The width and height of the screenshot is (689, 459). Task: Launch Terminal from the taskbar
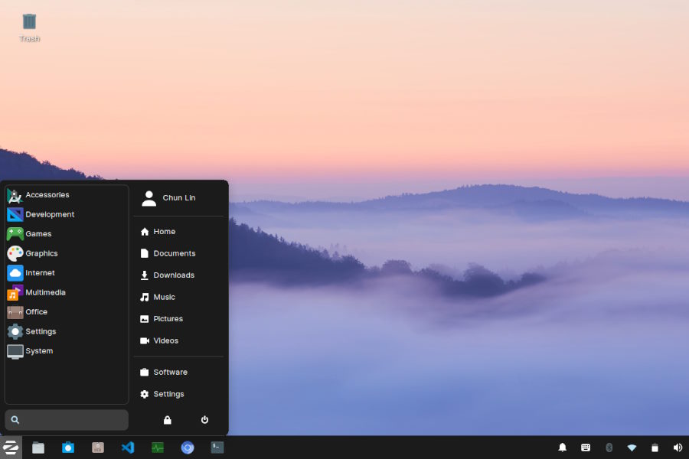coord(217,448)
